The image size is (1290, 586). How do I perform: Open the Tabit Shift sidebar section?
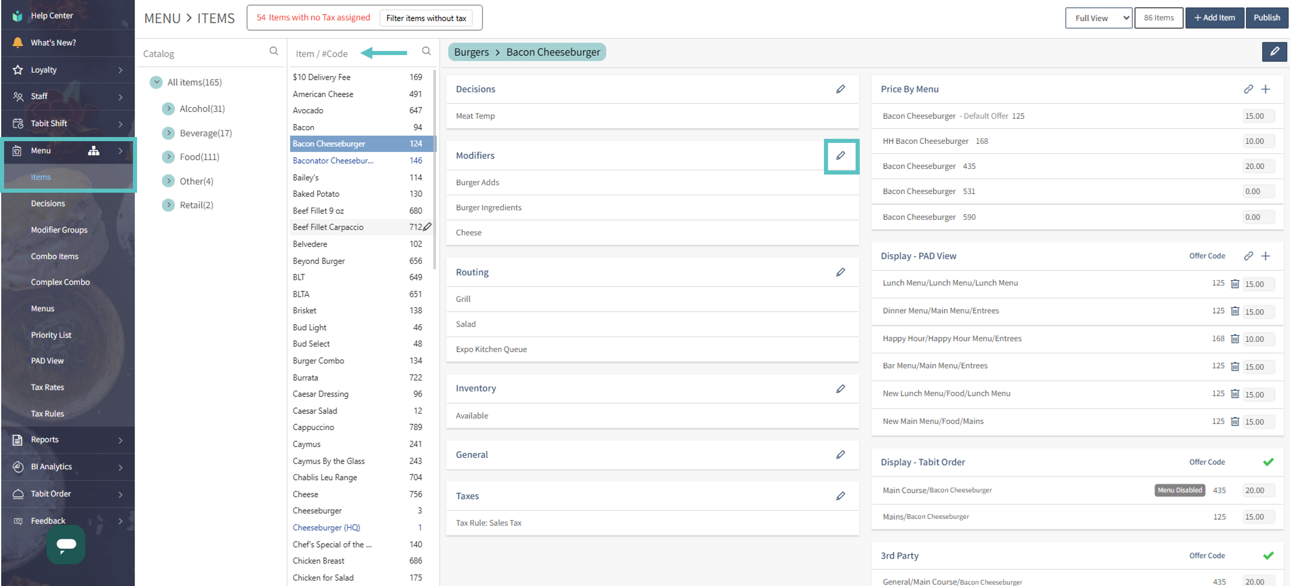(68, 123)
